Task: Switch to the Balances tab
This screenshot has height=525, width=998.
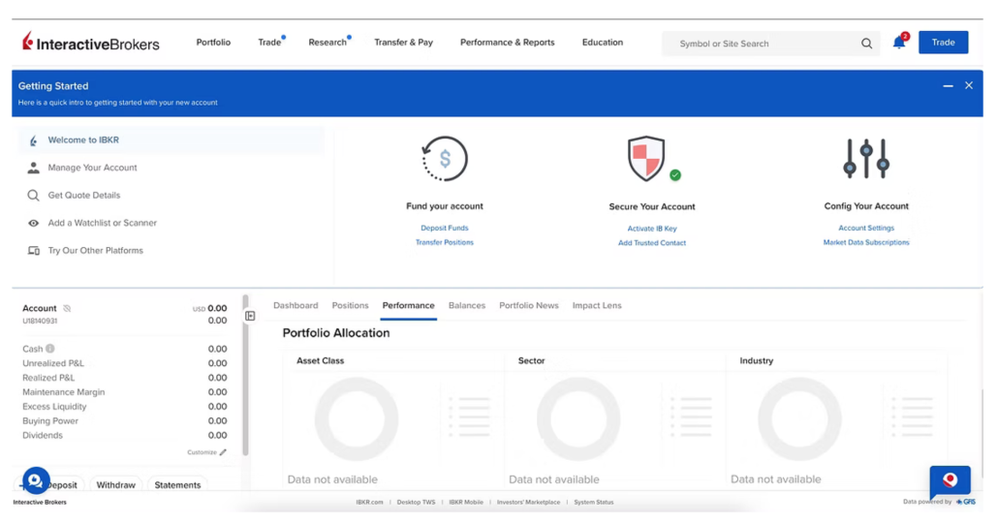Action: 466,305
